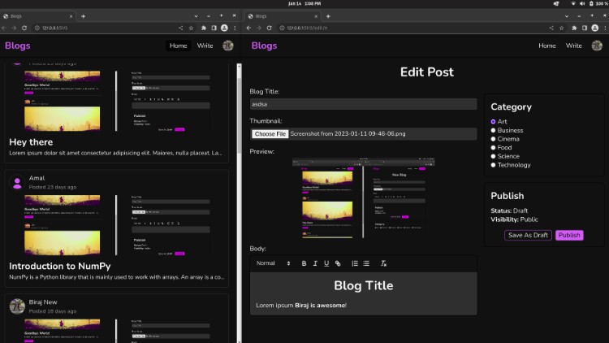Click the Choose File thumbnail button
The image size is (609, 343).
click(270, 133)
